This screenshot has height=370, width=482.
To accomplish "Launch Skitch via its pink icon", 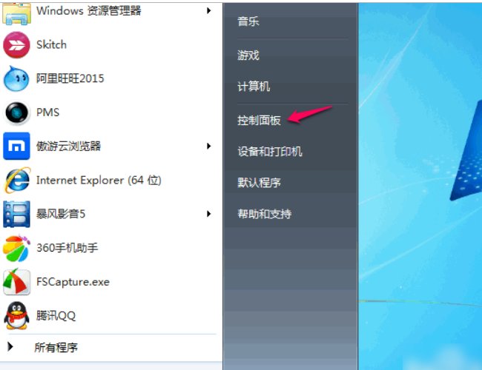I will [x=16, y=45].
